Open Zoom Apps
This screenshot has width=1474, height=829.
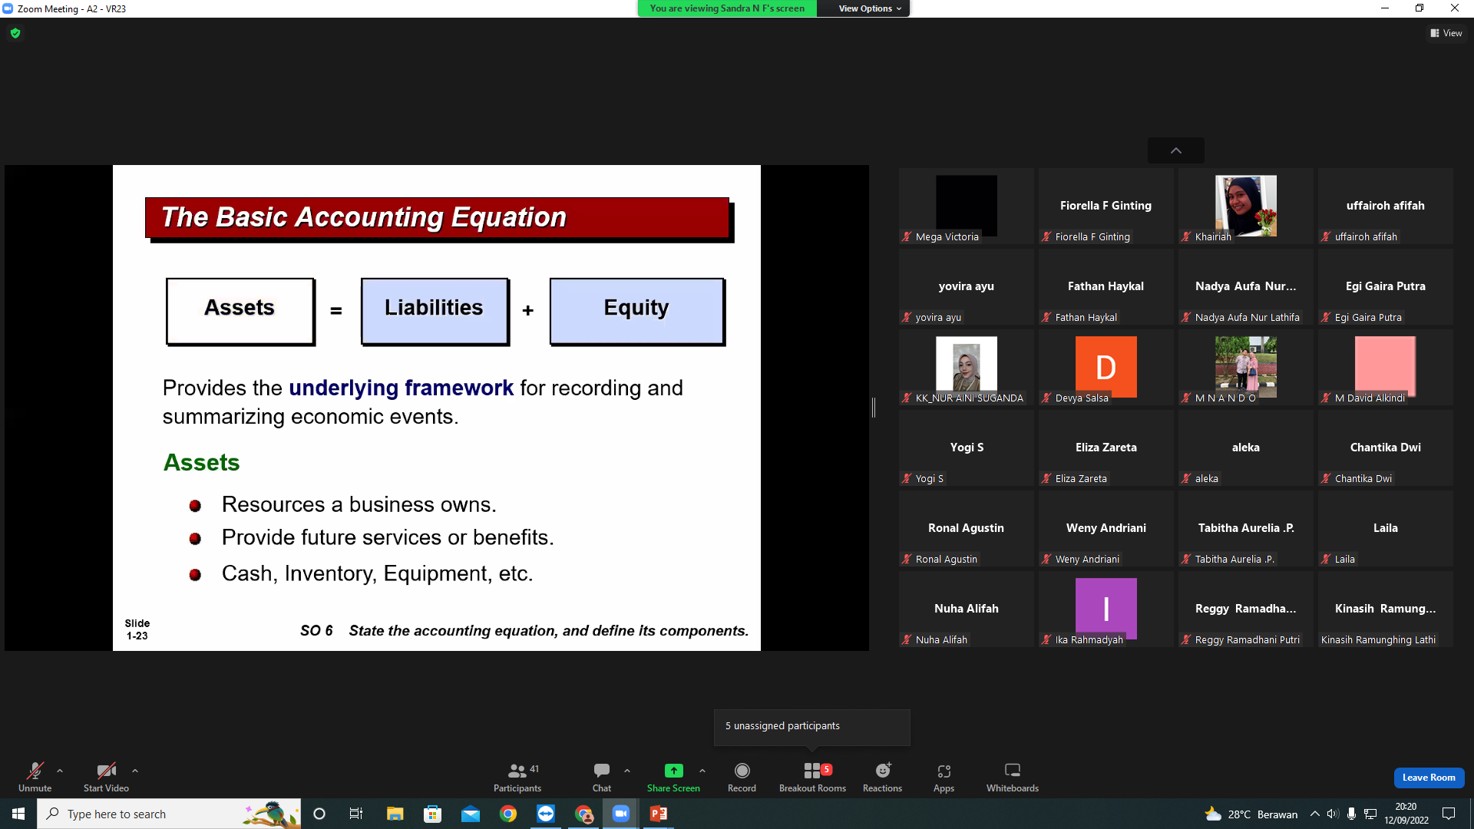944,776
